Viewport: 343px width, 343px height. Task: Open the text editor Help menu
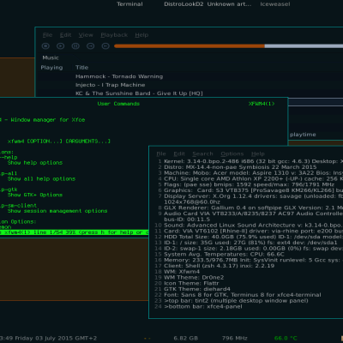pyautogui.click(x=258, y=153)
